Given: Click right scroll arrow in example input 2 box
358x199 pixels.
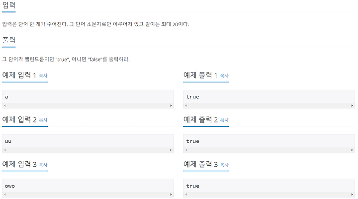Looking at the screenshot, I should click(x=171, y=150).
